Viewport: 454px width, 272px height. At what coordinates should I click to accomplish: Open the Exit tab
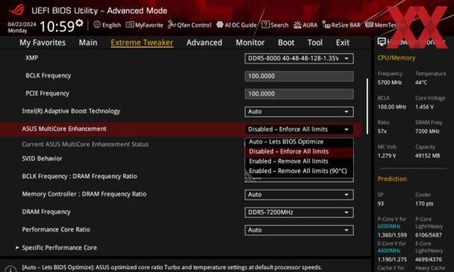[x=343, y=43]
